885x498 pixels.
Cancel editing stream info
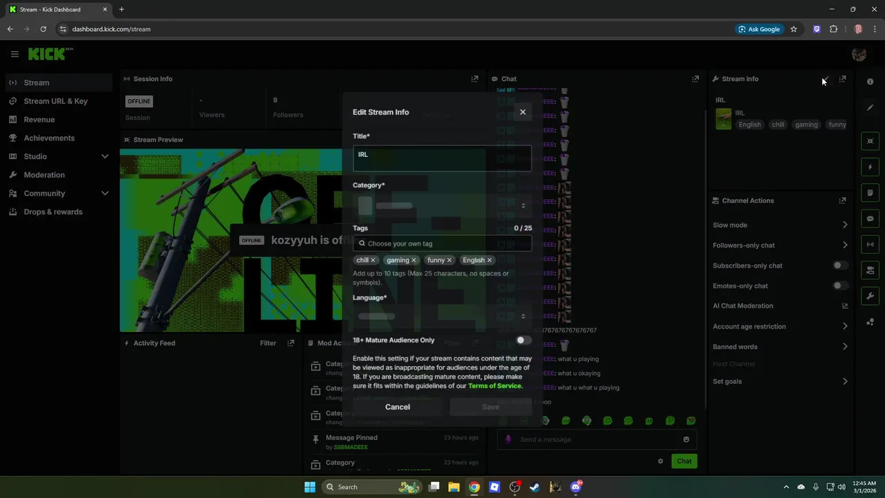[398, 407]
